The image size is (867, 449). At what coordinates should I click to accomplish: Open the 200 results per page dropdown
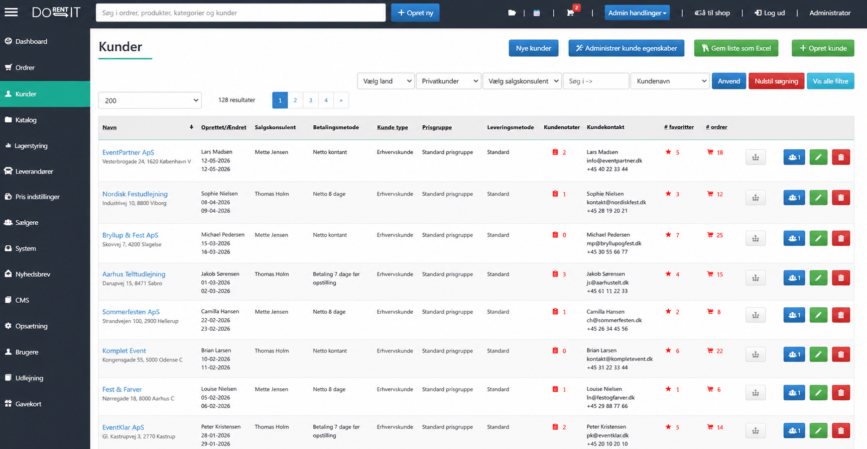pyautogui.click(x=150, y=100)
